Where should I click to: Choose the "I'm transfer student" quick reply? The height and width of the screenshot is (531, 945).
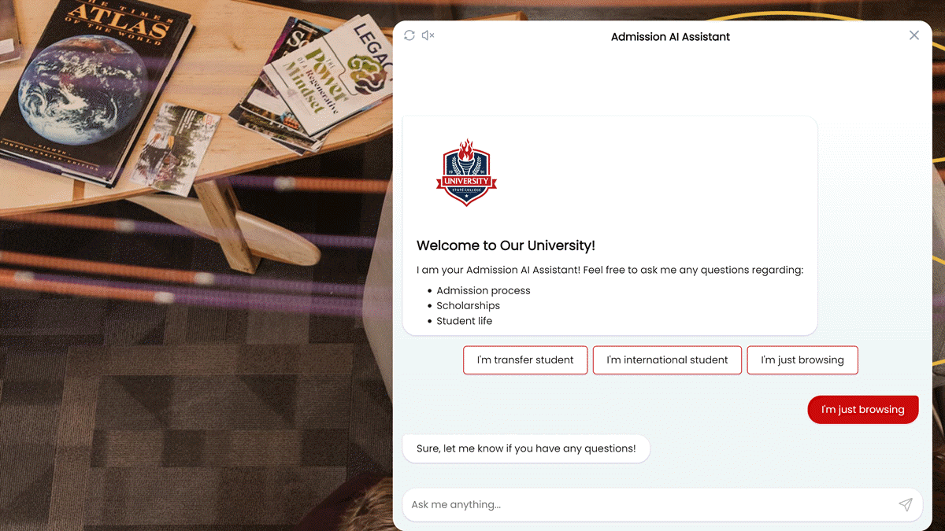coord(525,360)
